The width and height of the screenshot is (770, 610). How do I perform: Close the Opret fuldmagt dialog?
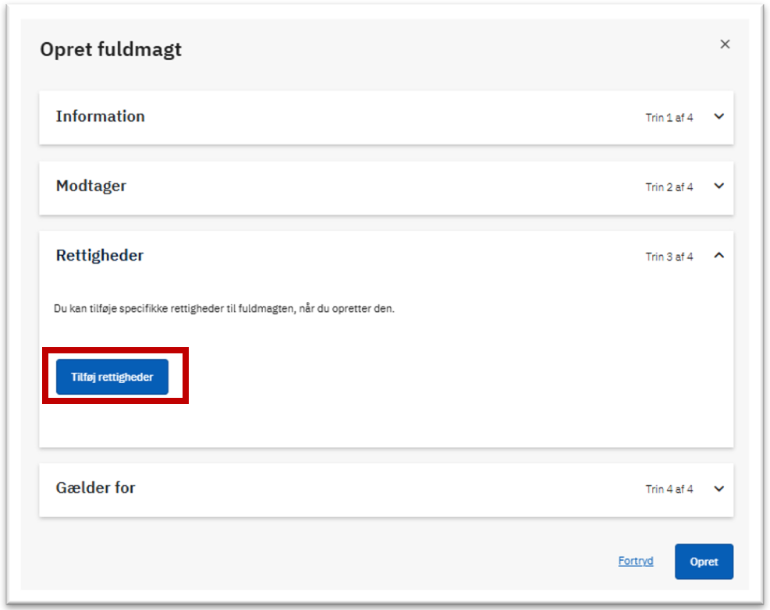725,44
